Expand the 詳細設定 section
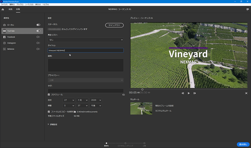 point(53,124)
